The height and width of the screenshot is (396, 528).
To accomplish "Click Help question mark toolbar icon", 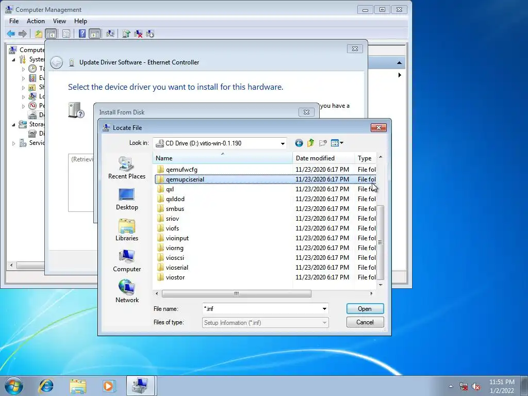I will [x=82, y=34].
